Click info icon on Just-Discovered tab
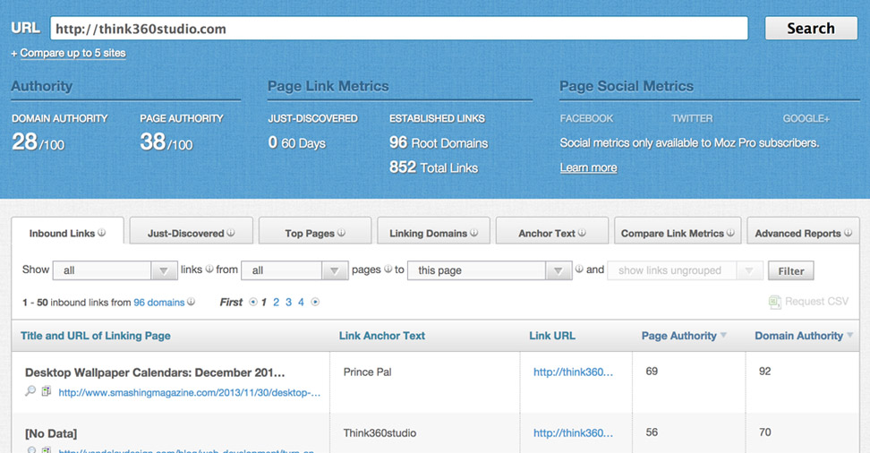The height and width of the screenshot is (453, 870). pos(232,233)
